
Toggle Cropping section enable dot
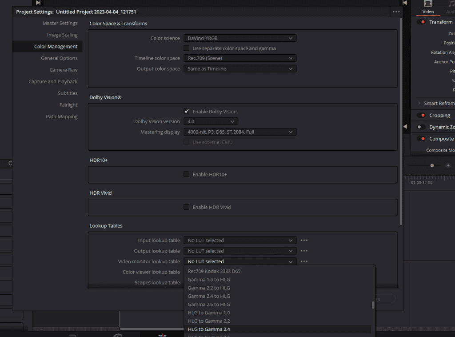tap(421, 116)
